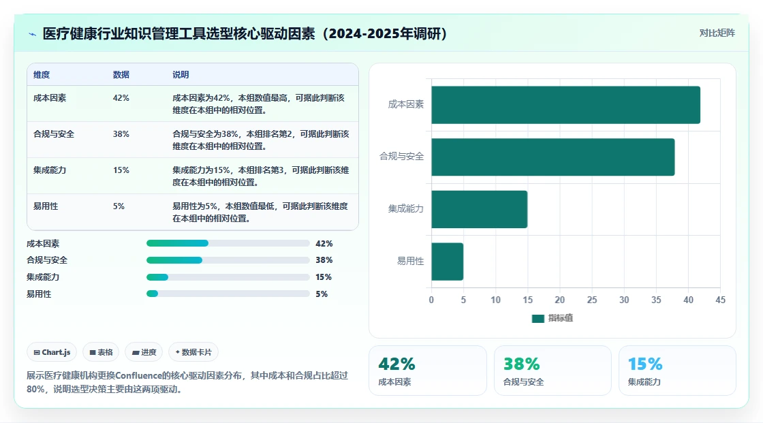Click the 成本因素 label beside progress bars
763x423 pixels.
43,243
